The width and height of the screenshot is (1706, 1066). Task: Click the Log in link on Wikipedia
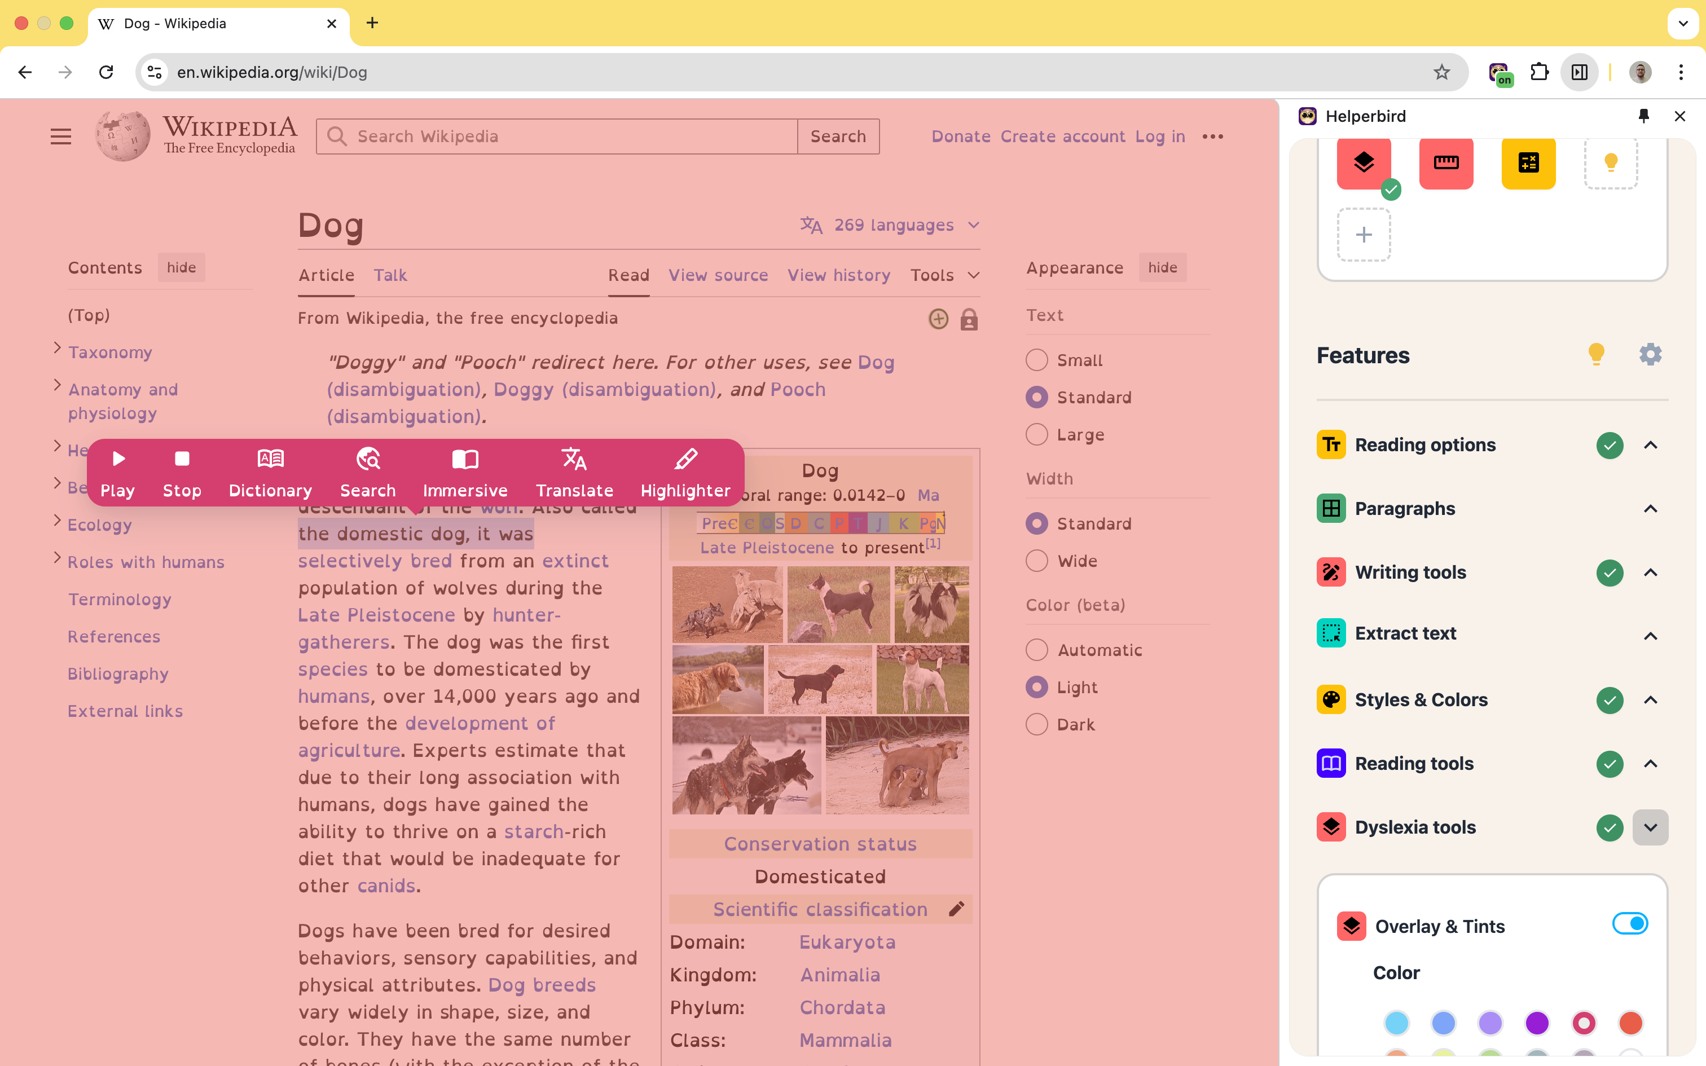pos(1159,136)
